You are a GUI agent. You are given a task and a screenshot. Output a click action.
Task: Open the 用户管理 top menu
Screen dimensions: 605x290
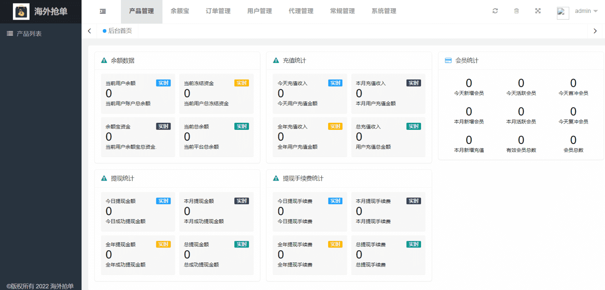tap(260, 11)
